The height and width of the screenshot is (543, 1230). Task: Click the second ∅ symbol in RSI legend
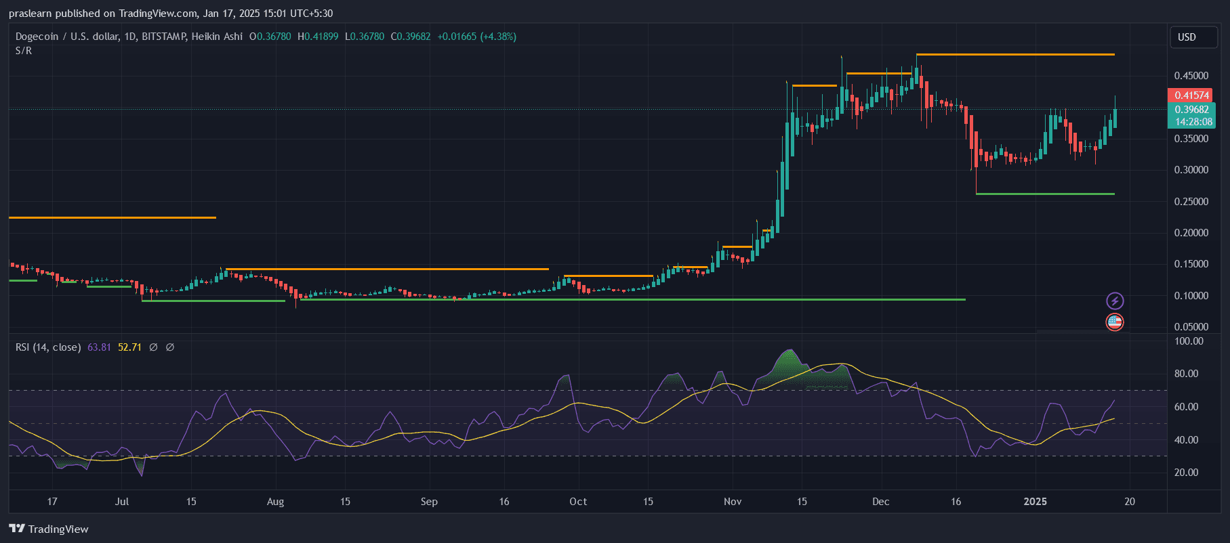coord(170,347)
